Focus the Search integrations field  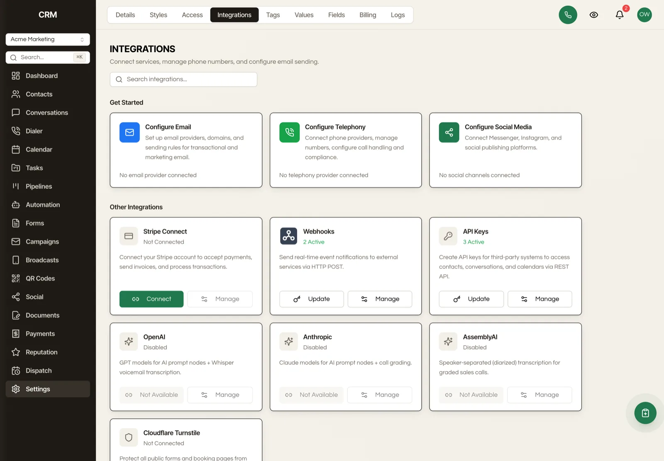pos(183,79)
